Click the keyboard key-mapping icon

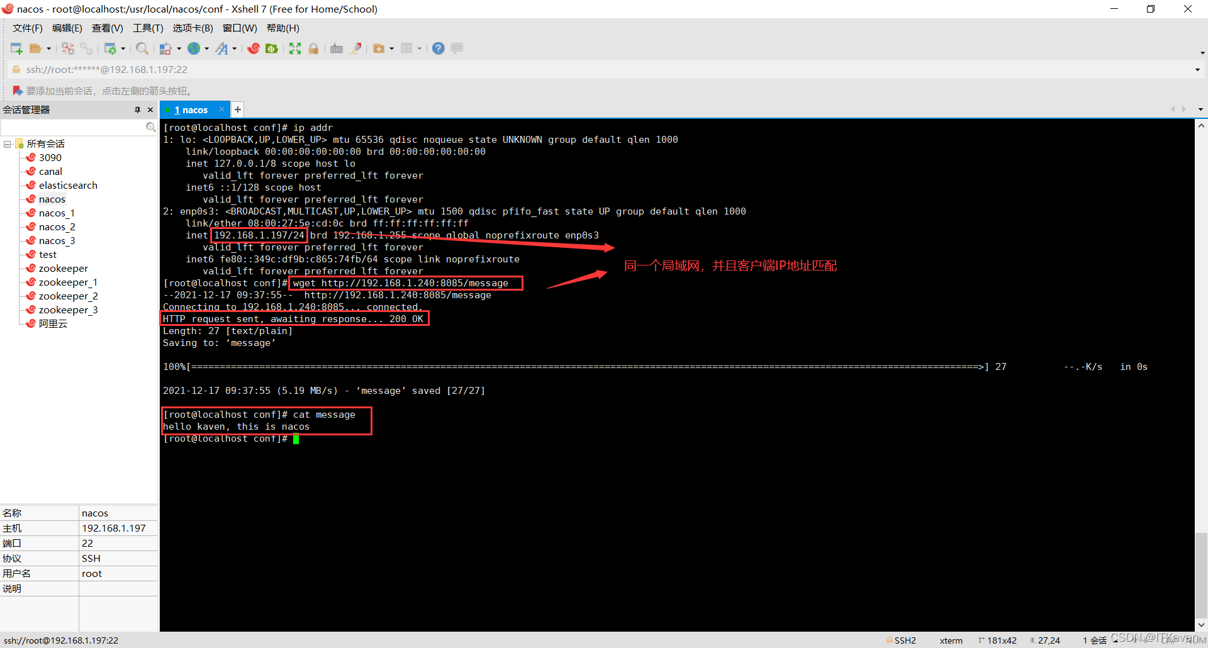[337, 48]
